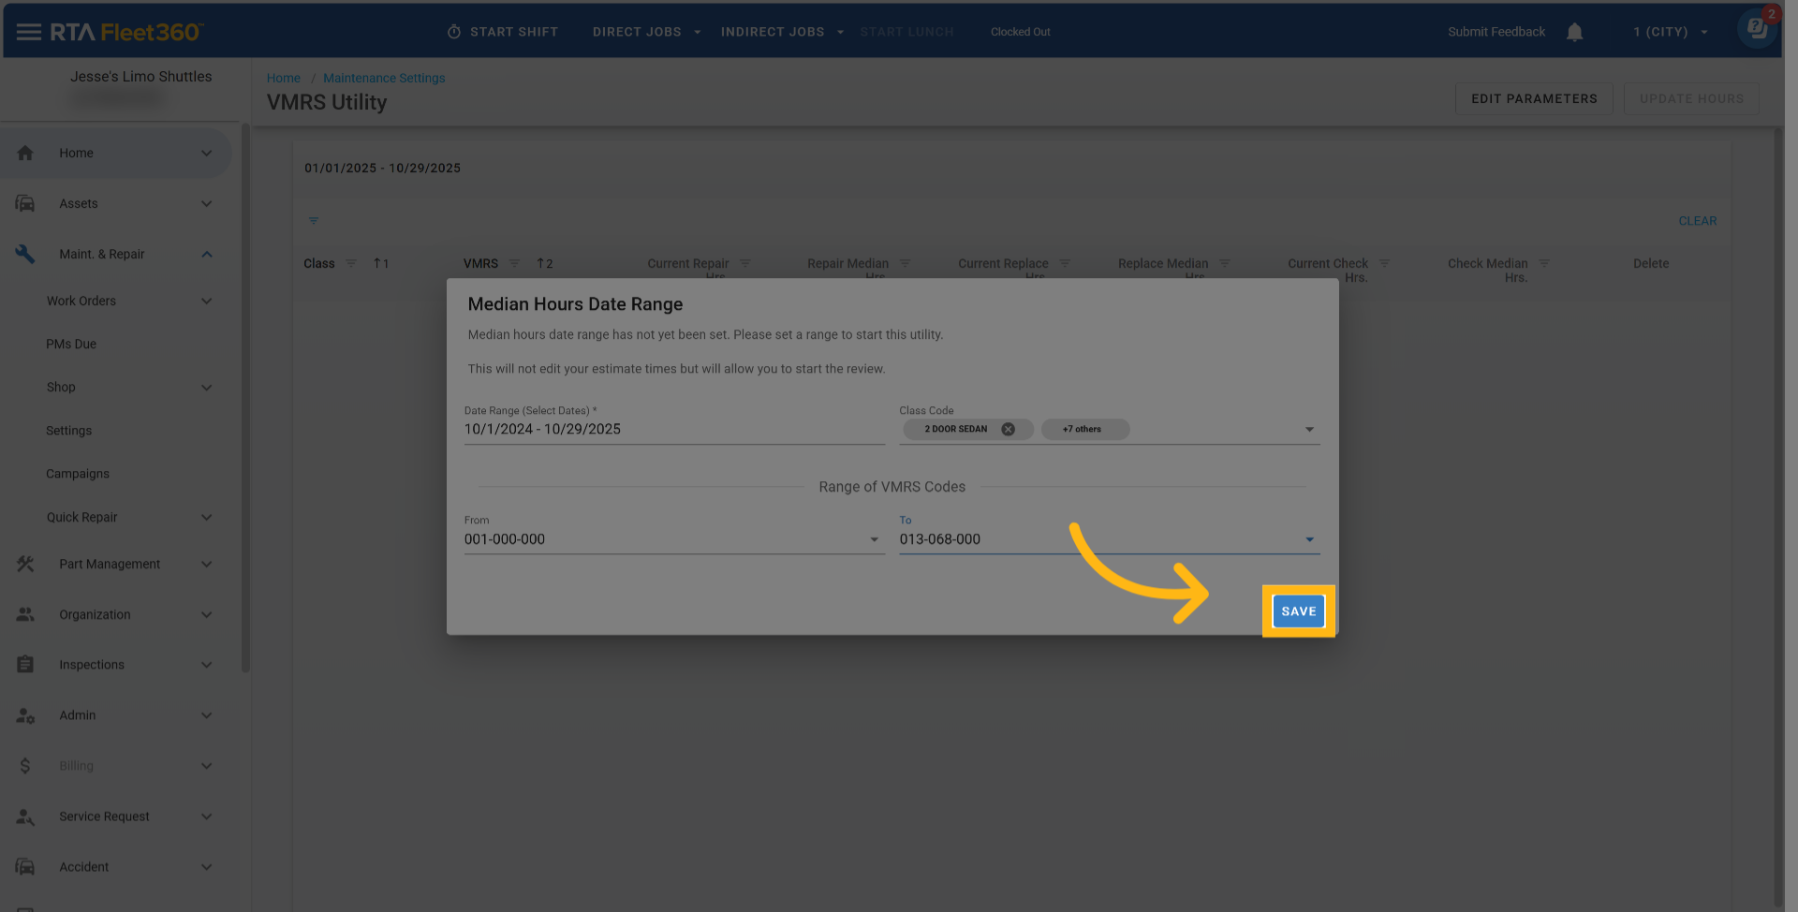Click the Edit Parameters button
The width and height of the screenshot is (1798, 912).
(x=1533, y=98)
